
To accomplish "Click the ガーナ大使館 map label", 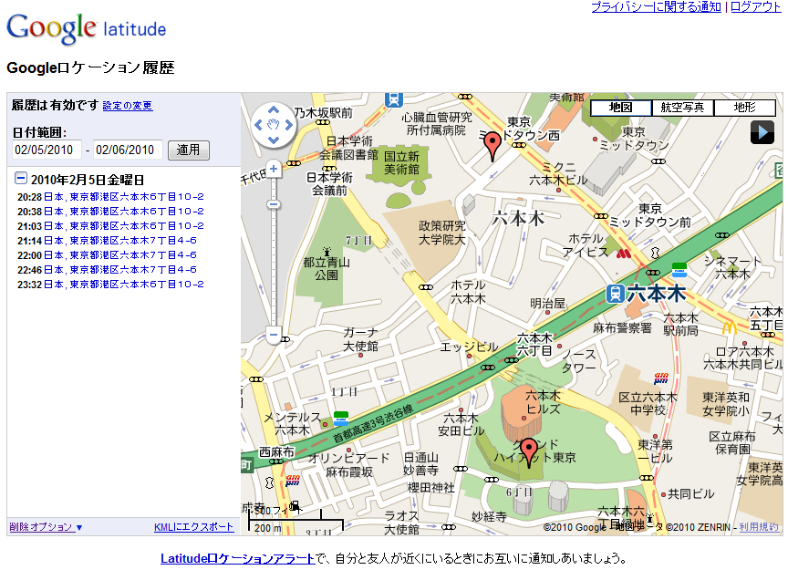I will tap(360, 339).
